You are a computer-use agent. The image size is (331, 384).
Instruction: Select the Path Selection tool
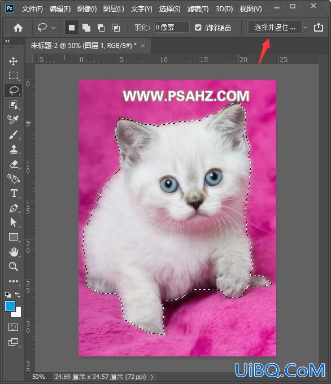[x=14, y=222]
